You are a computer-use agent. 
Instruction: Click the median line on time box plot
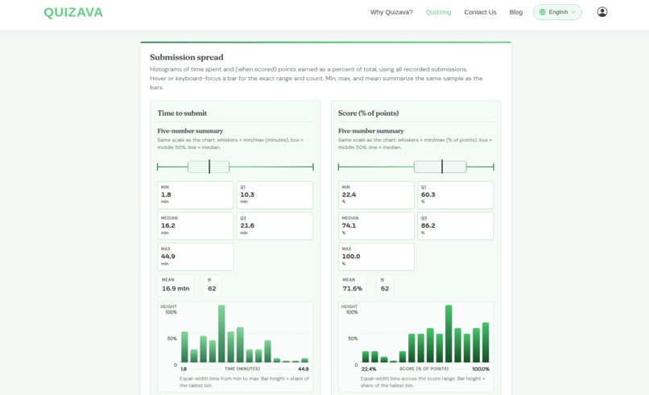tap(209, 167)
